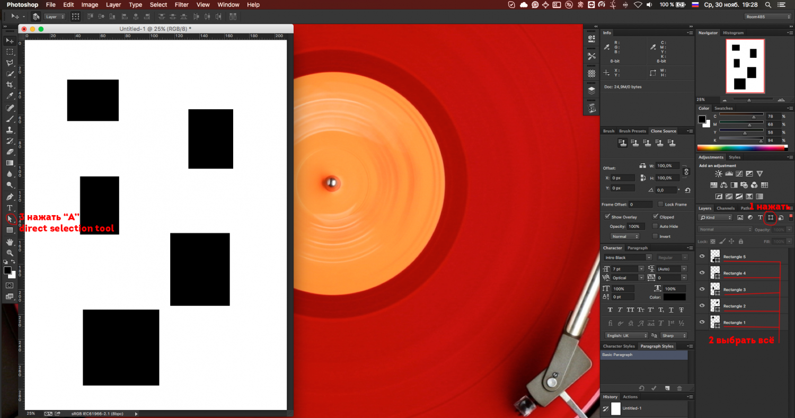The height and width of the screenshot is (418, 795).
Task: Select the first clone source stamp
Action: 623,143
